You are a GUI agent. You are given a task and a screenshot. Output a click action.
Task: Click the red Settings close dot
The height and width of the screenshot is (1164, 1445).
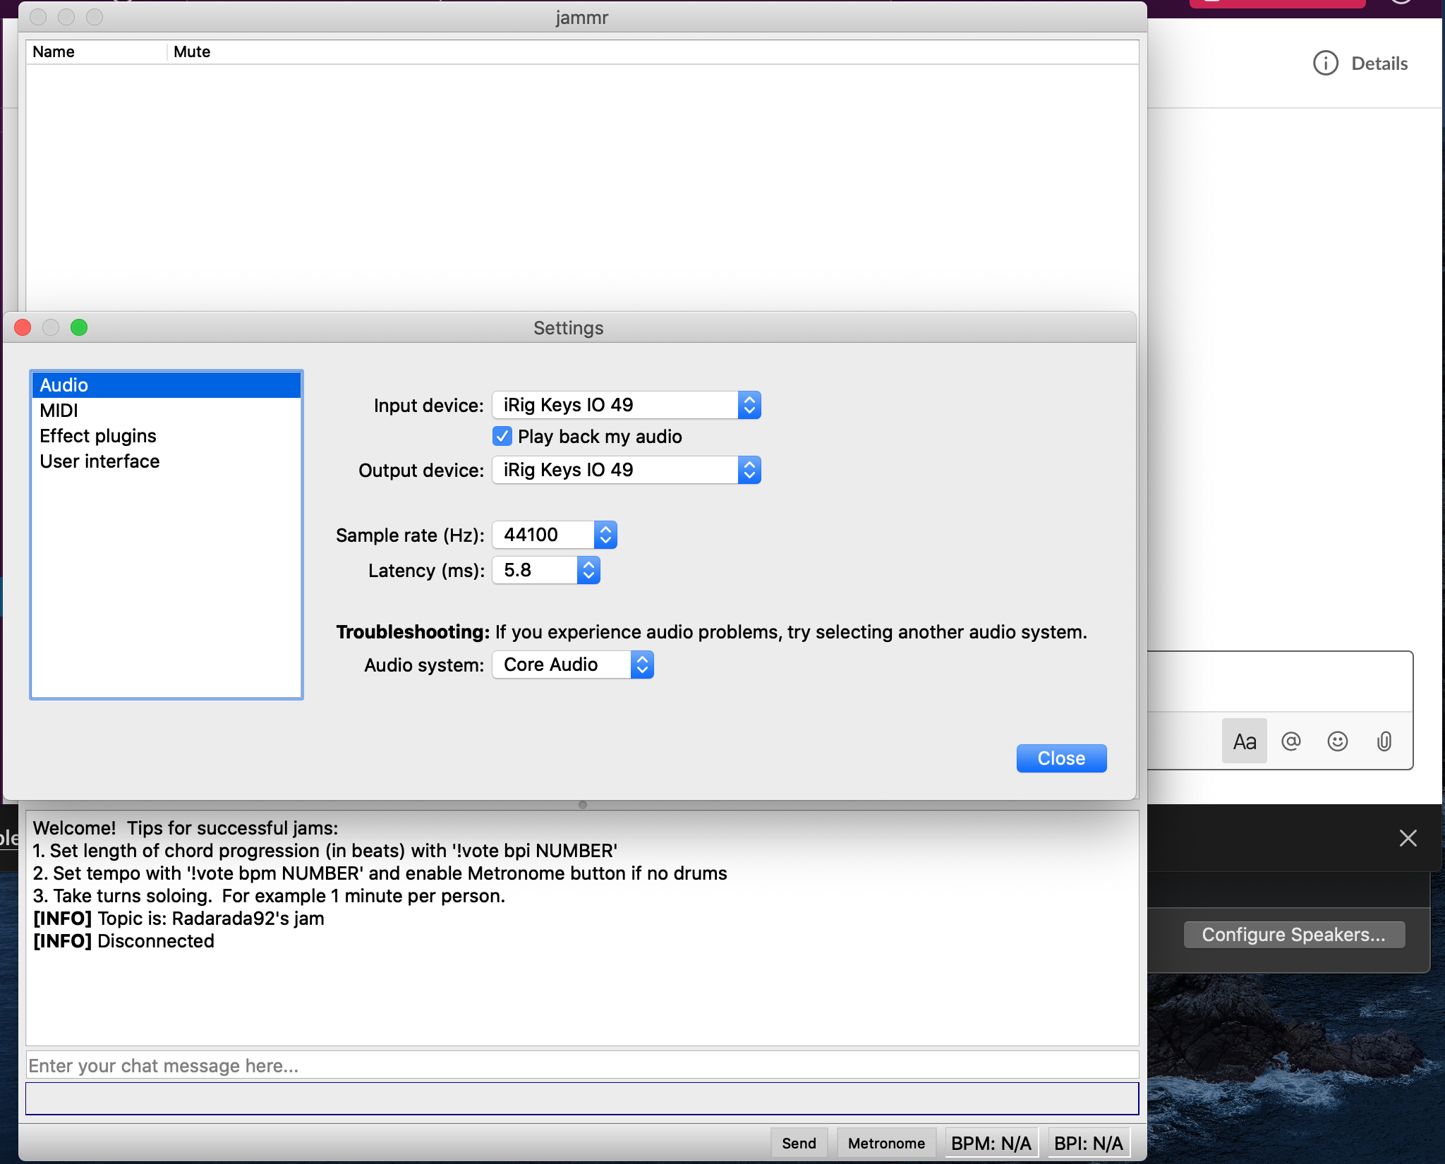click(23, 328)
